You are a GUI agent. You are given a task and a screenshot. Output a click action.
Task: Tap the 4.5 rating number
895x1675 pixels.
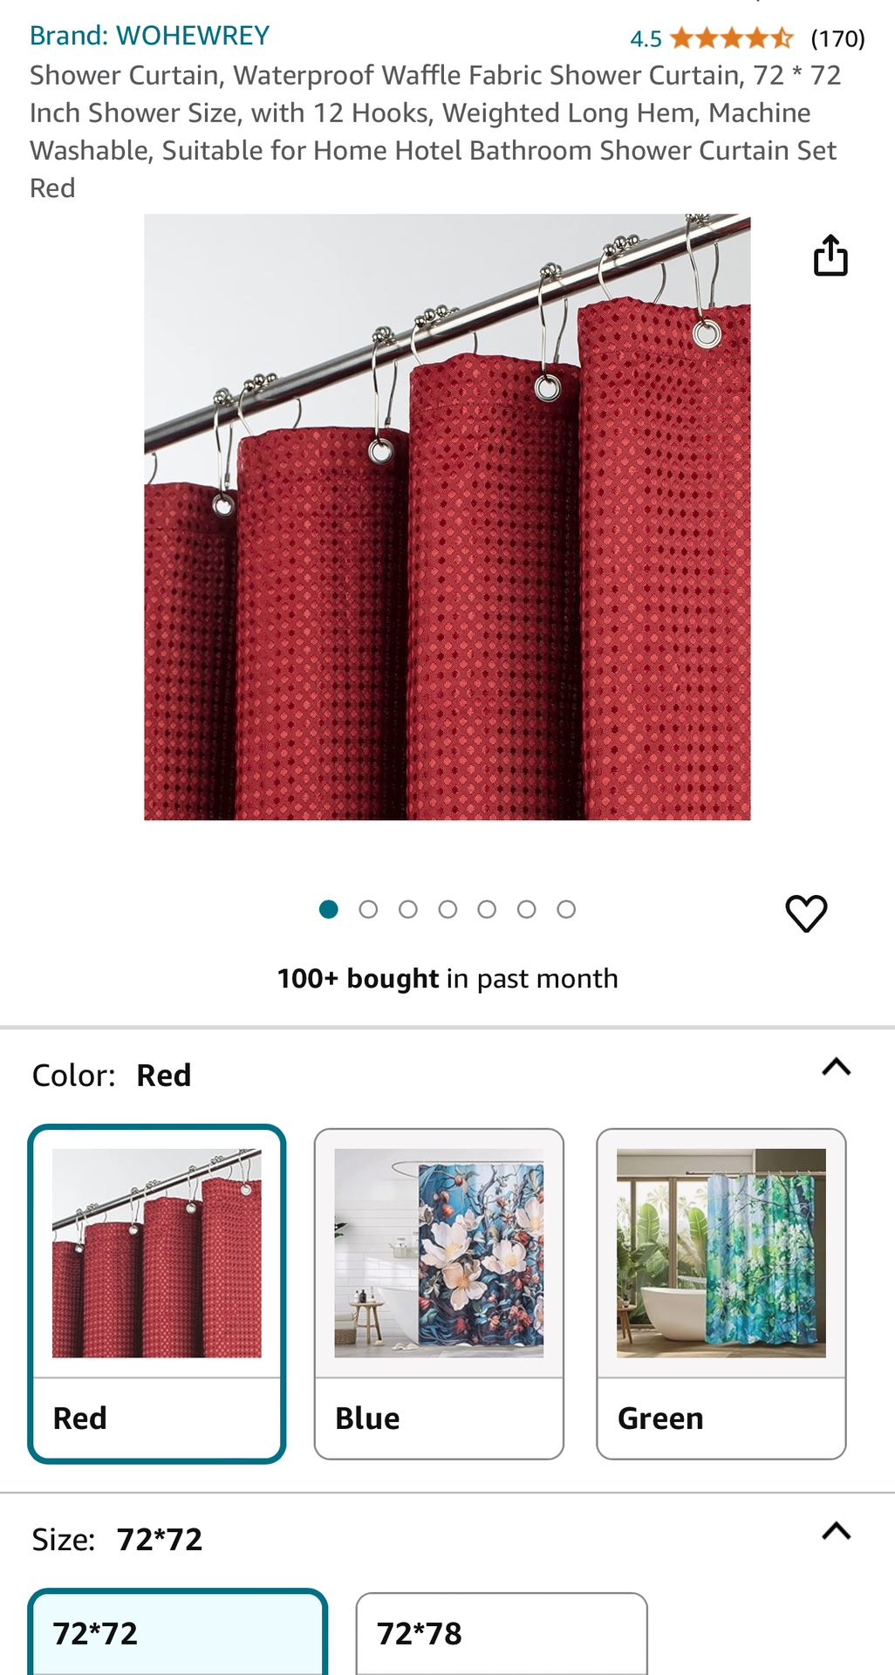(x=646, y=39)
